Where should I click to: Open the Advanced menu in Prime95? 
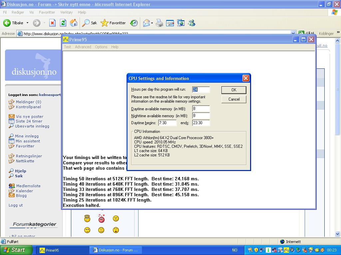coord(83,47)
